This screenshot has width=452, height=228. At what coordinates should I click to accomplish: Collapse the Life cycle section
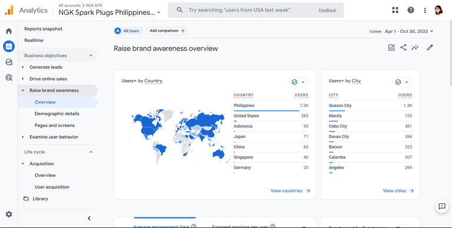click(x=91, y=152)
